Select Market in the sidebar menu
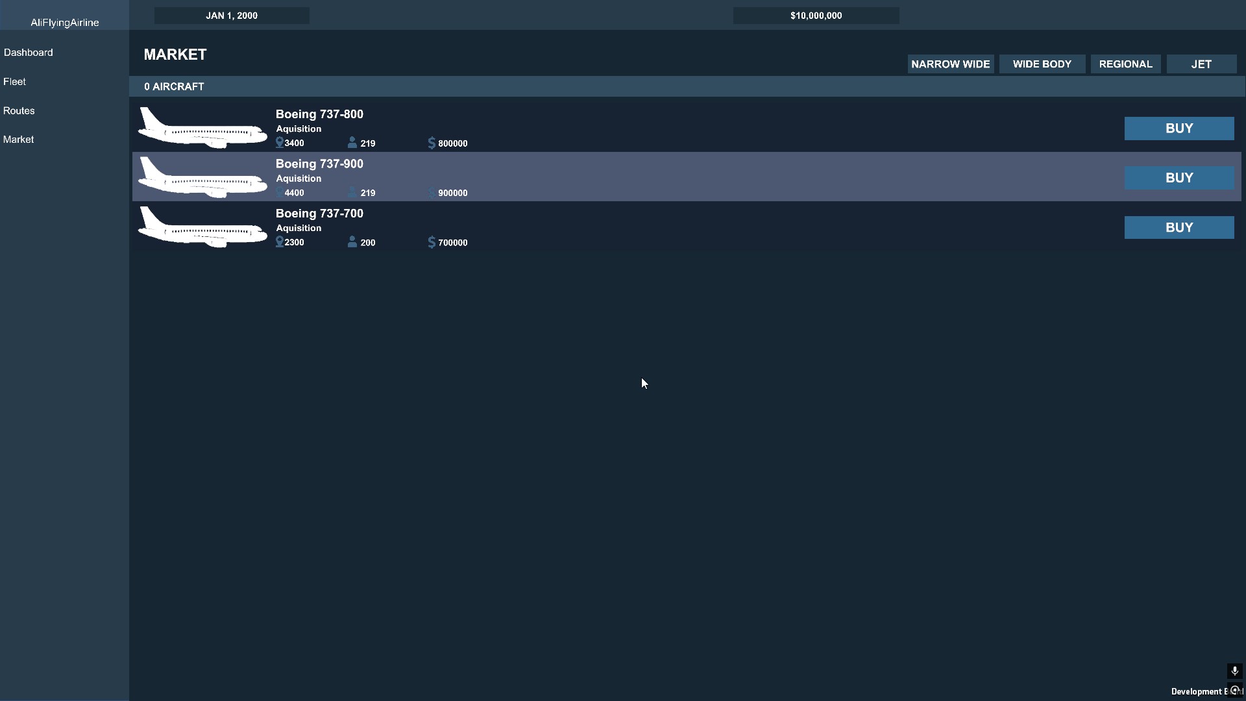1246x701 pixels. [x=19, y=140]
